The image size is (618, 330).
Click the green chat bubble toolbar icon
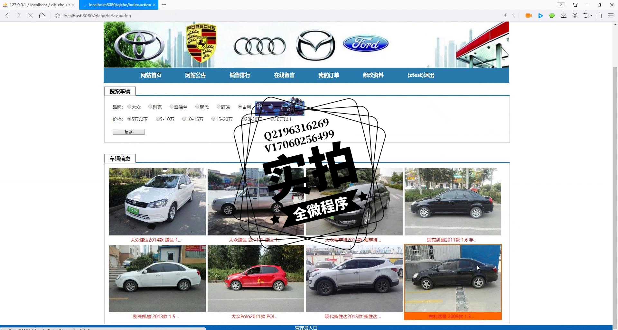(552, 15)
